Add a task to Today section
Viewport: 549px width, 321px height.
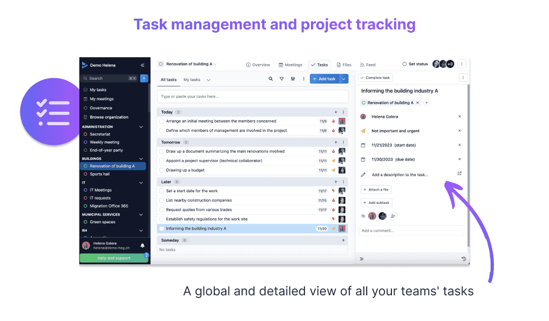coord(336,112)
